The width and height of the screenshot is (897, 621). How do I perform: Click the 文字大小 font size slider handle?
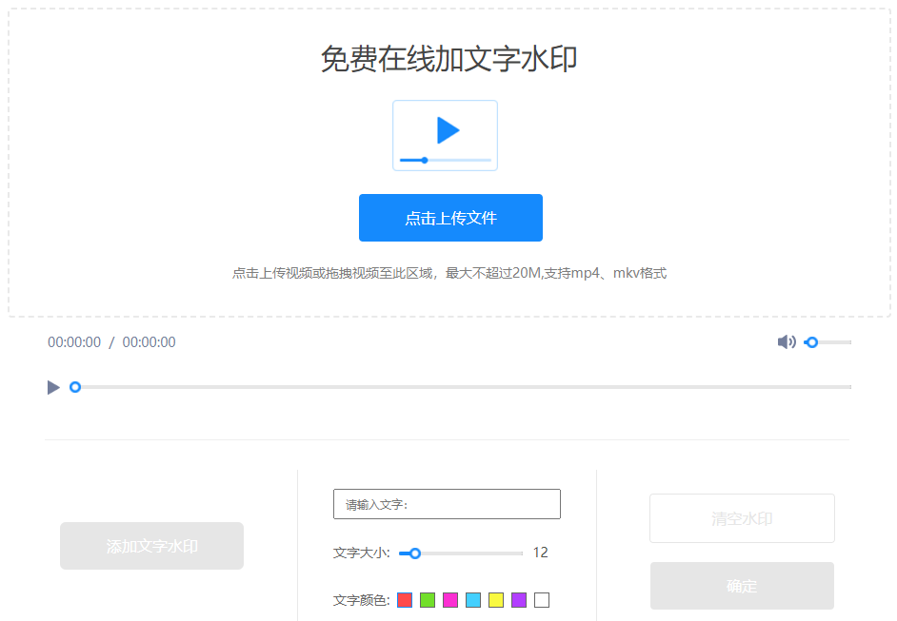[x=414, y=552]
